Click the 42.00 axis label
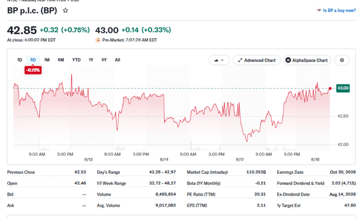This screenshot has height=218, width=359. (343, 145)
